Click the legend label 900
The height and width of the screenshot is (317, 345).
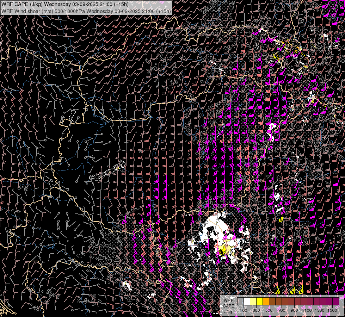(294, 310)
